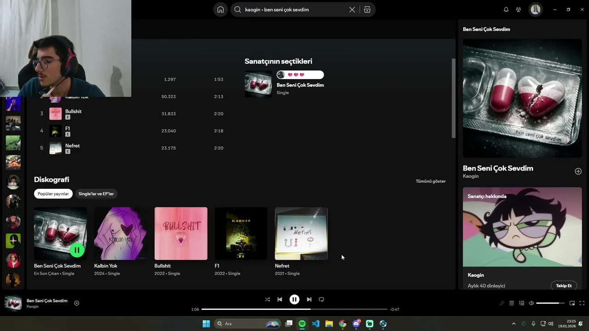Add the current song to Liked Songs in the player bar

[77, 303]
